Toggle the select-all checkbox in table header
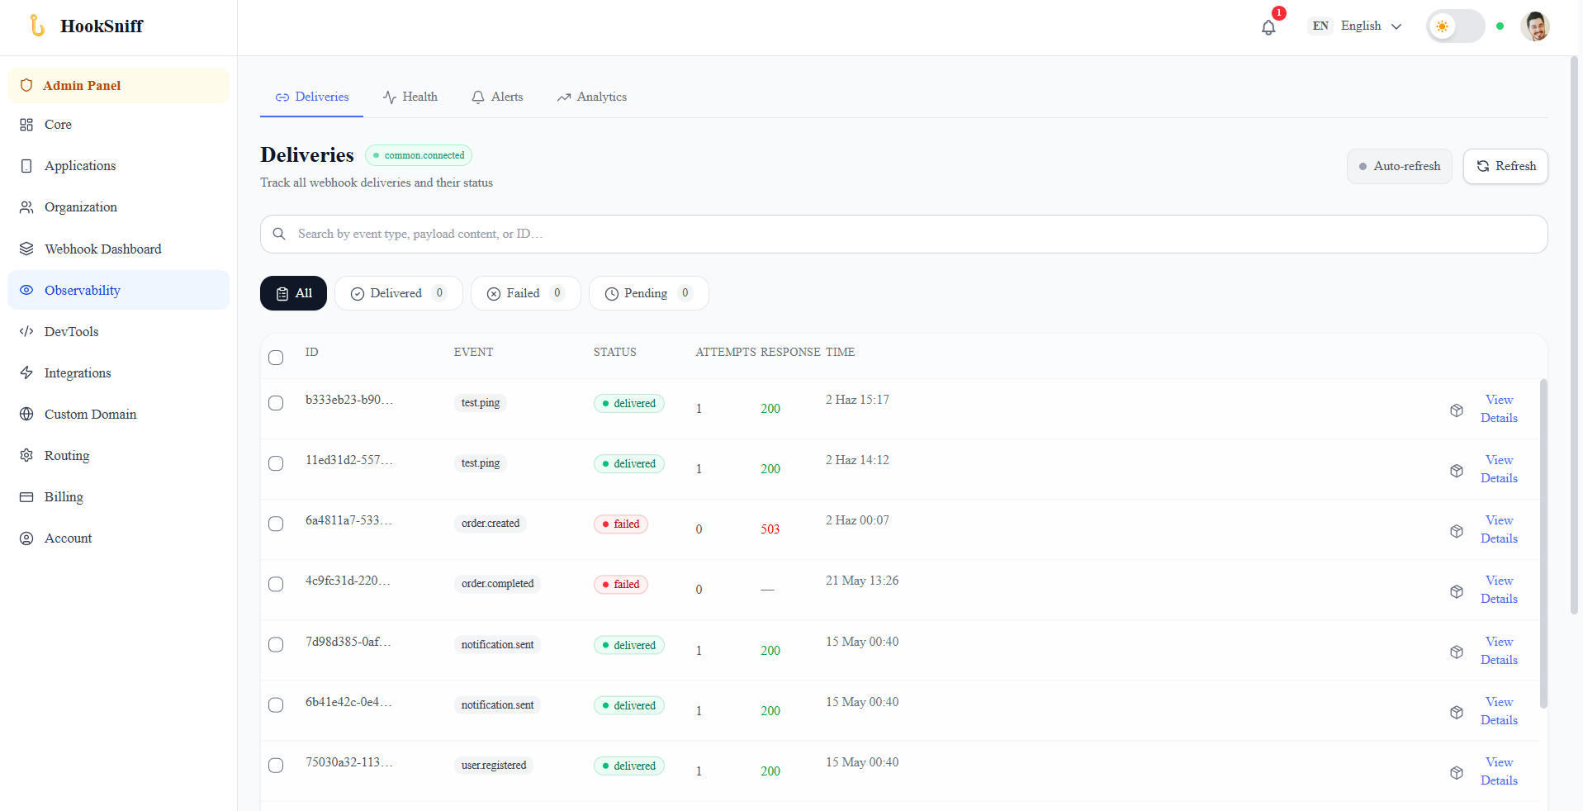This screenshot has height=811, width=1583. (x=276, y=358)
